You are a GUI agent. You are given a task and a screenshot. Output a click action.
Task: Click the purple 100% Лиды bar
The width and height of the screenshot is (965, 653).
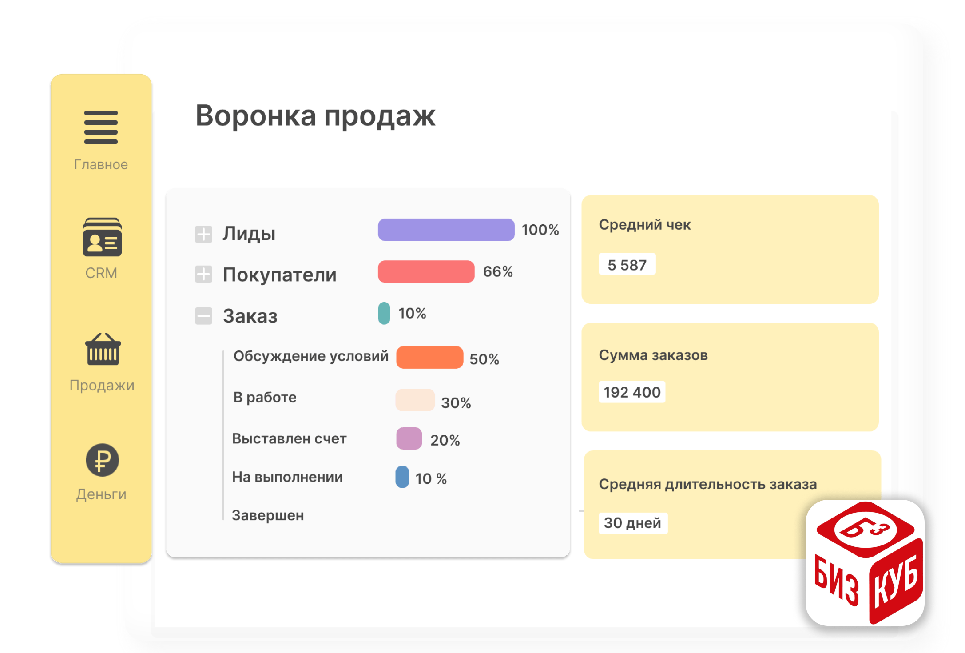pyautogui.click(x=446, y=230)
